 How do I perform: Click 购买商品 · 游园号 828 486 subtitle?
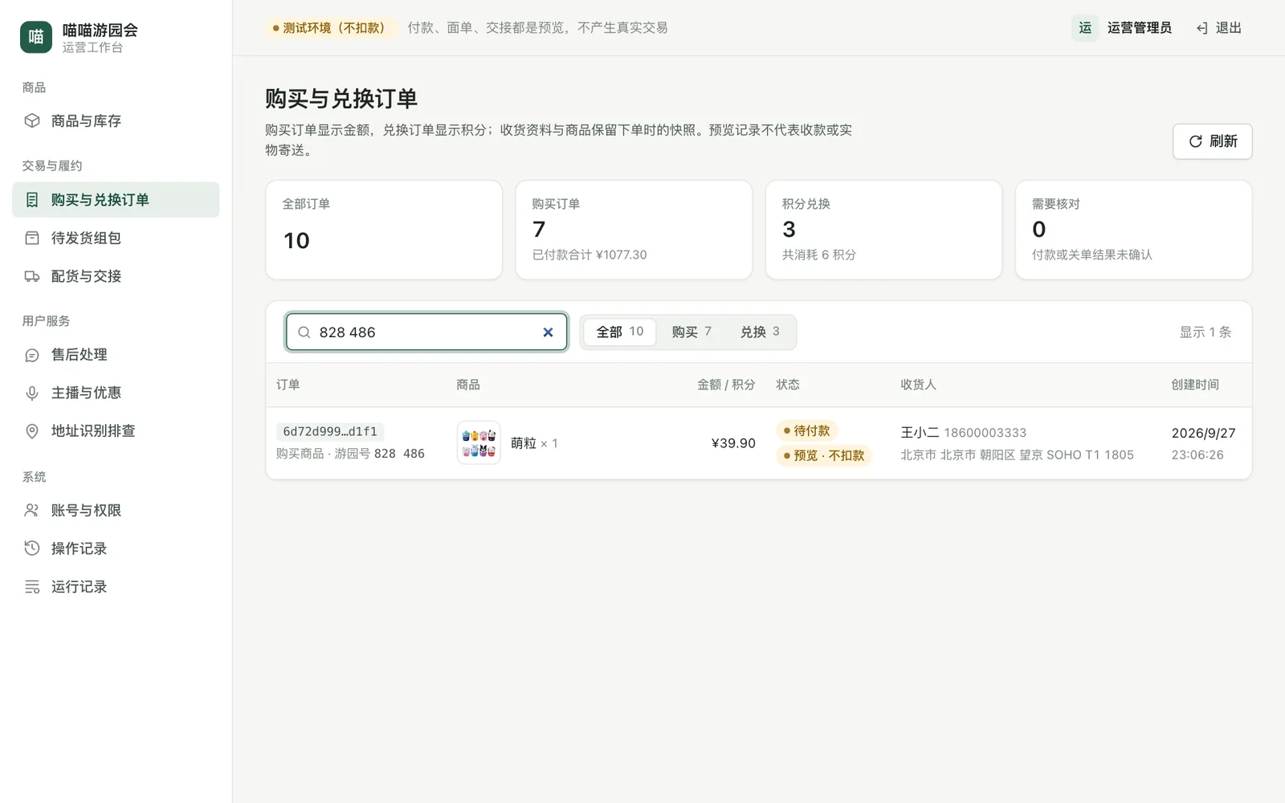pos(350,454)
